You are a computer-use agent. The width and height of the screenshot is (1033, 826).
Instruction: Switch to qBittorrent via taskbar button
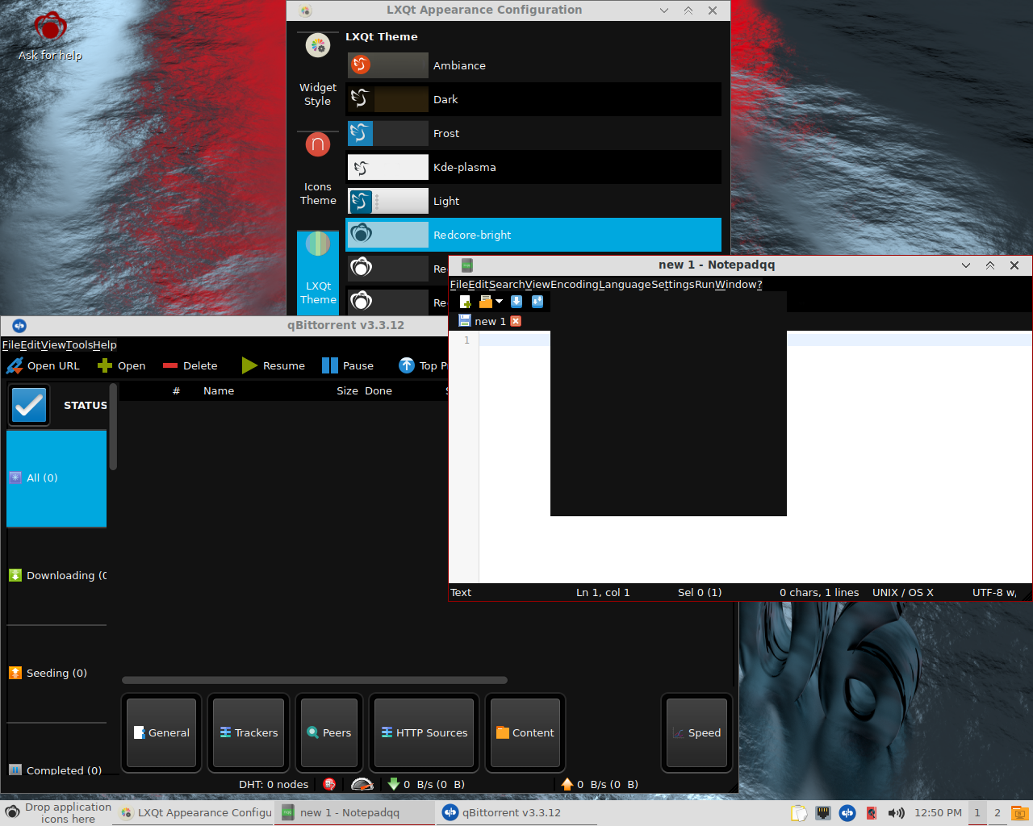[516, 812]
